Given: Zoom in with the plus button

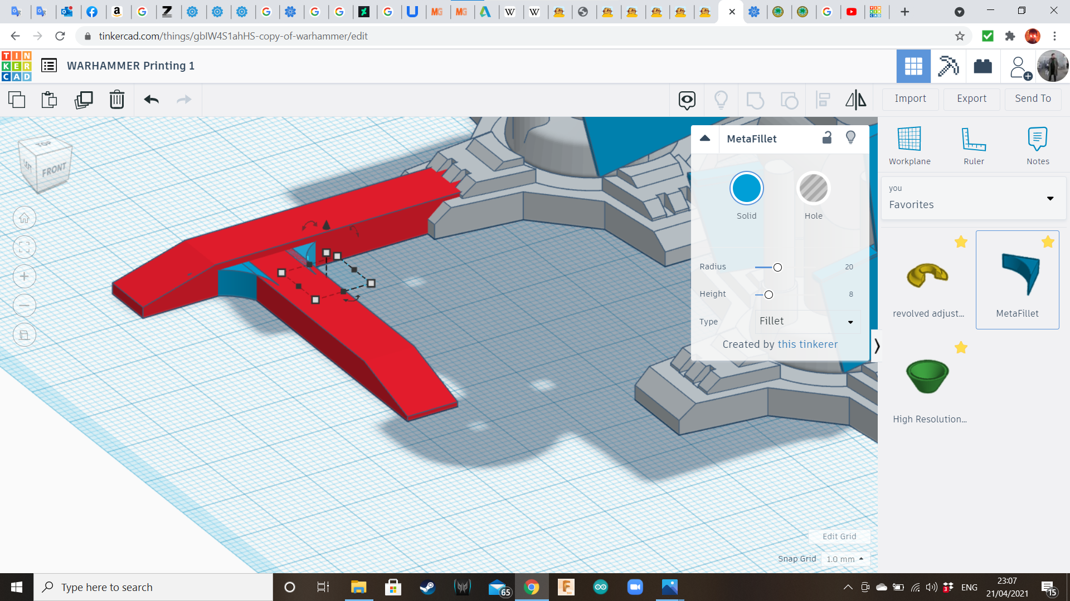Looking at the screenshot, I should [x=25, y=277].
